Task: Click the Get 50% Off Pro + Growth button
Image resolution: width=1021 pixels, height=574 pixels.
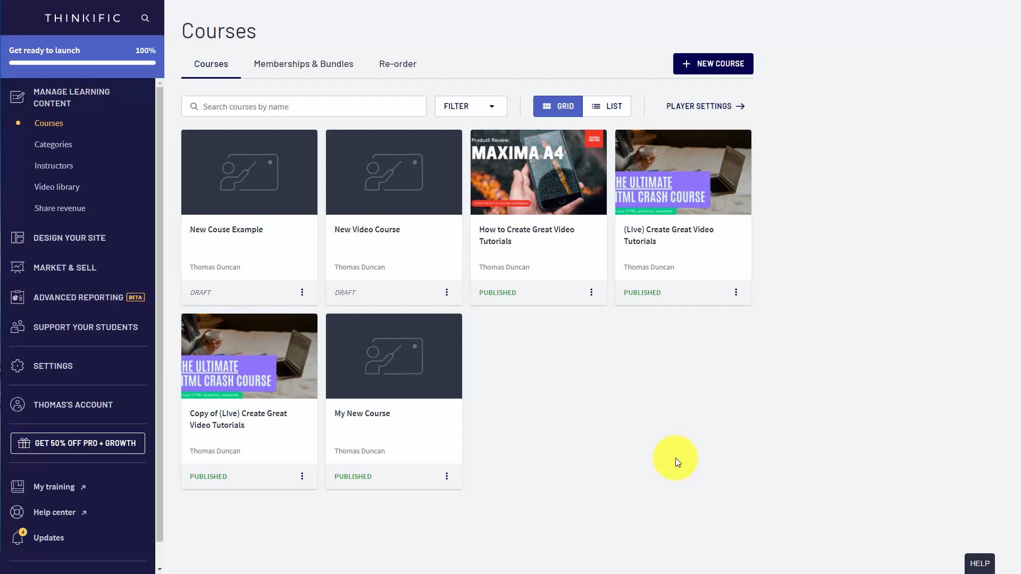Action: (x=78, y=443)
